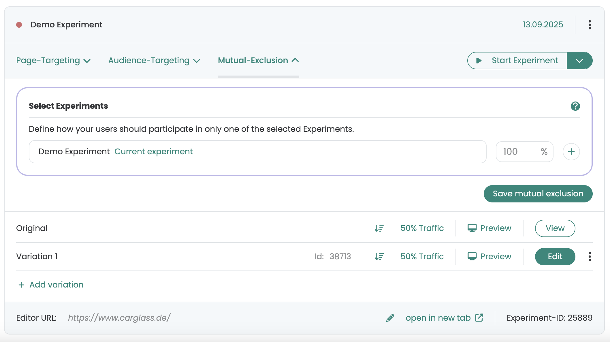Image resolution: width=610 pixels, height=342 pixels.
Task: Click Edit button for Variation 1
Action: tap(555, 256)
